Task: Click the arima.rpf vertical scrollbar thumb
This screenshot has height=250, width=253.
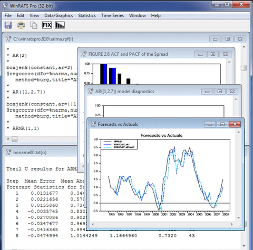Action: point(244,67)
